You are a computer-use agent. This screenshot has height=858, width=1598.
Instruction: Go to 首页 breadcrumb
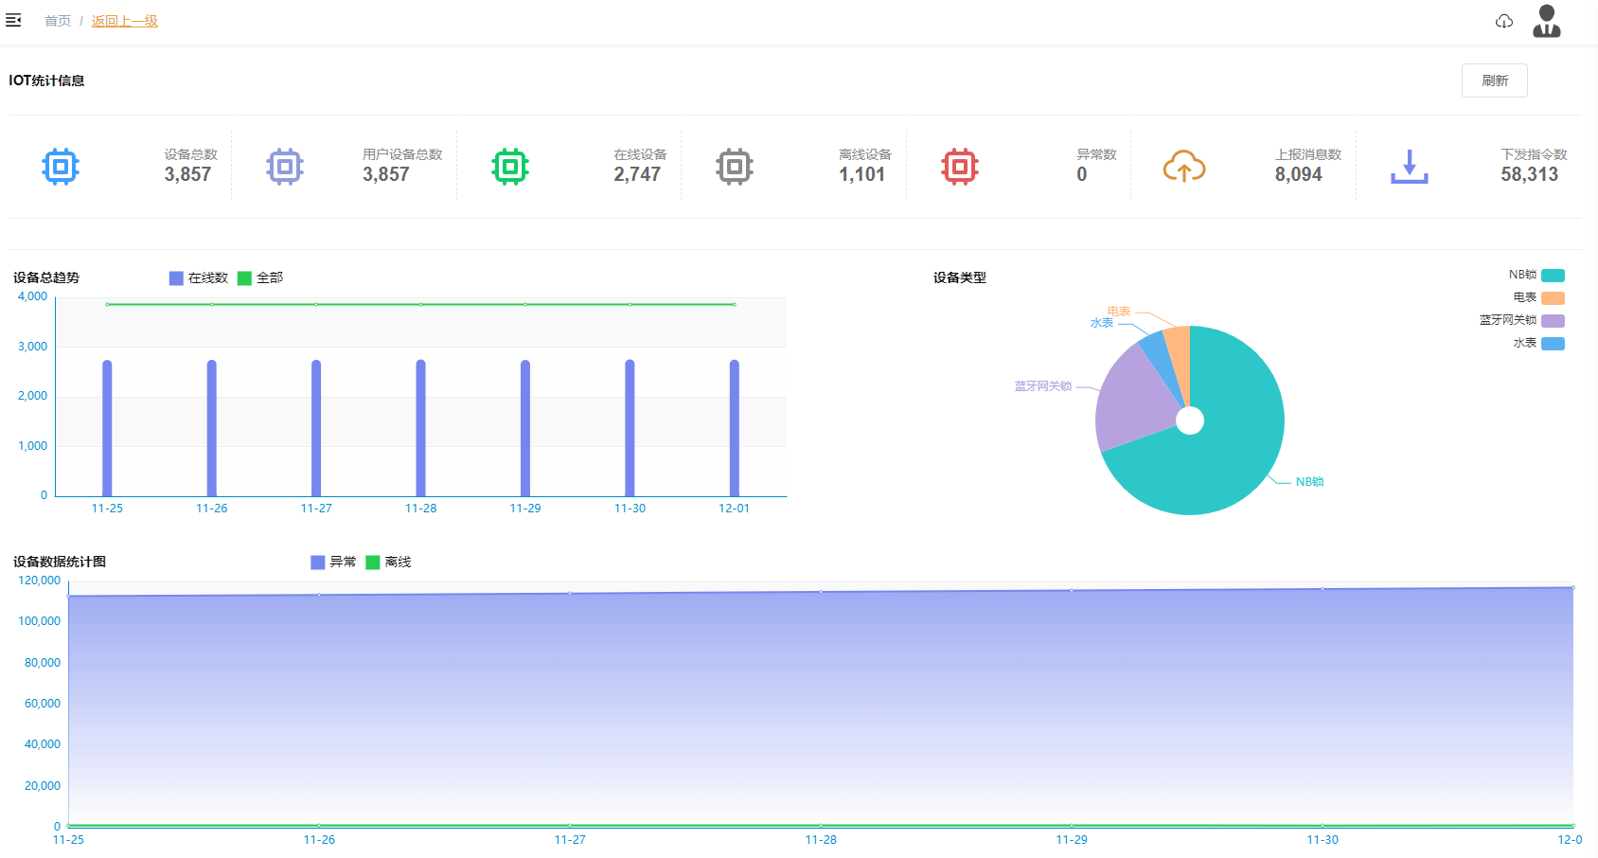pos(58,21)
